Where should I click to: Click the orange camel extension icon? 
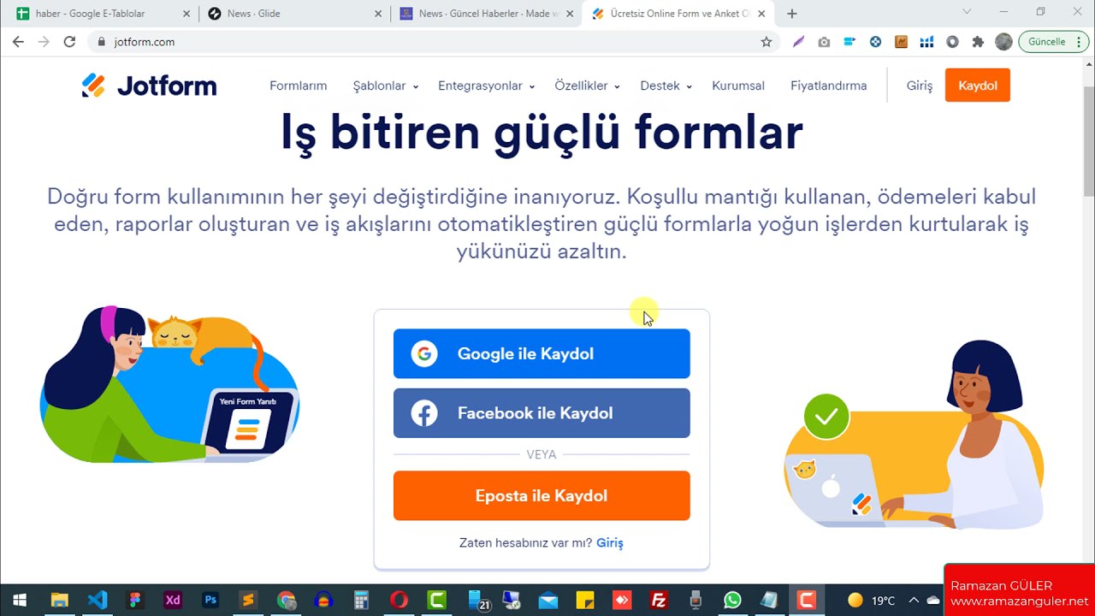(x=901, y=42)
